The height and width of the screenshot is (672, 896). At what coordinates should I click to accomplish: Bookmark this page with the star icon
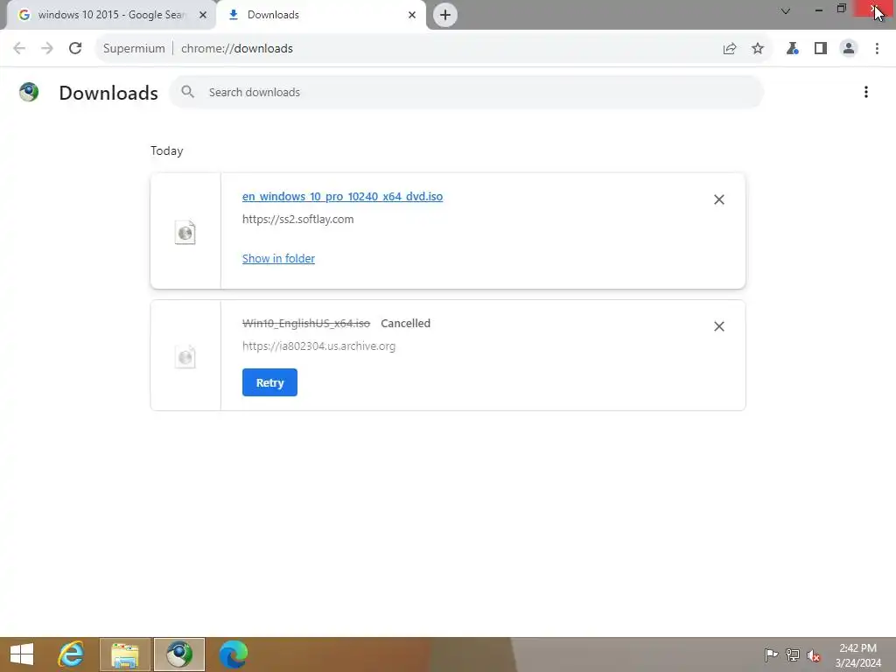(758, 49)
